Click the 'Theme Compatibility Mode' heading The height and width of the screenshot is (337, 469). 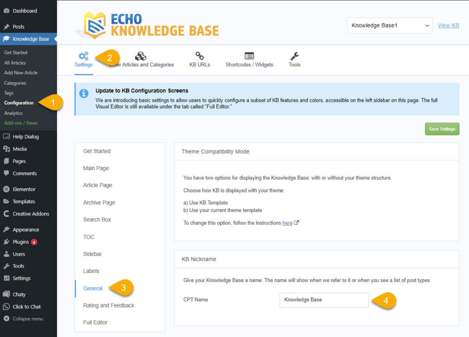pyautogui.click(x=215, y=151)
